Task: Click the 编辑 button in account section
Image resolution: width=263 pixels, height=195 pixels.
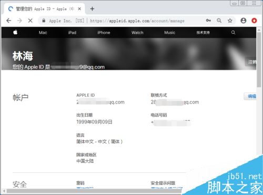Action: 250,96
